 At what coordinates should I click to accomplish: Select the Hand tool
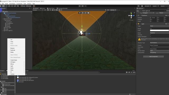click(1, 6)
